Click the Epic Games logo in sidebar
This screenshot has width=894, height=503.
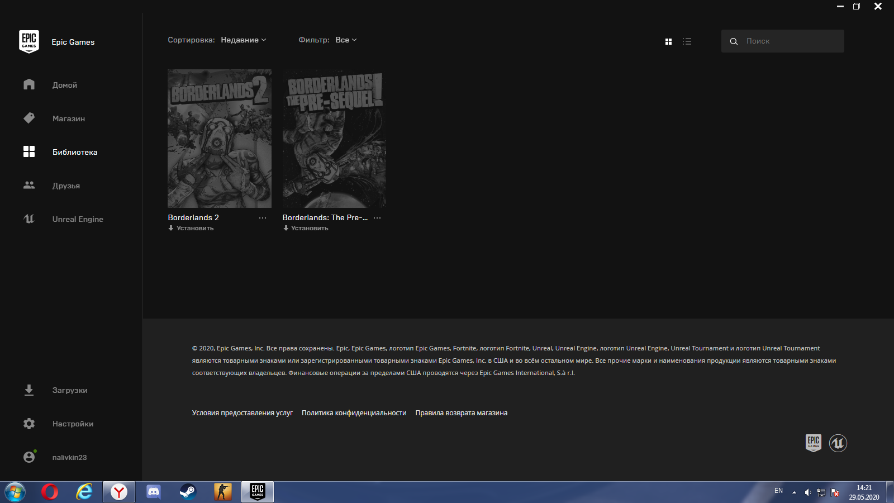coord(29,42)
